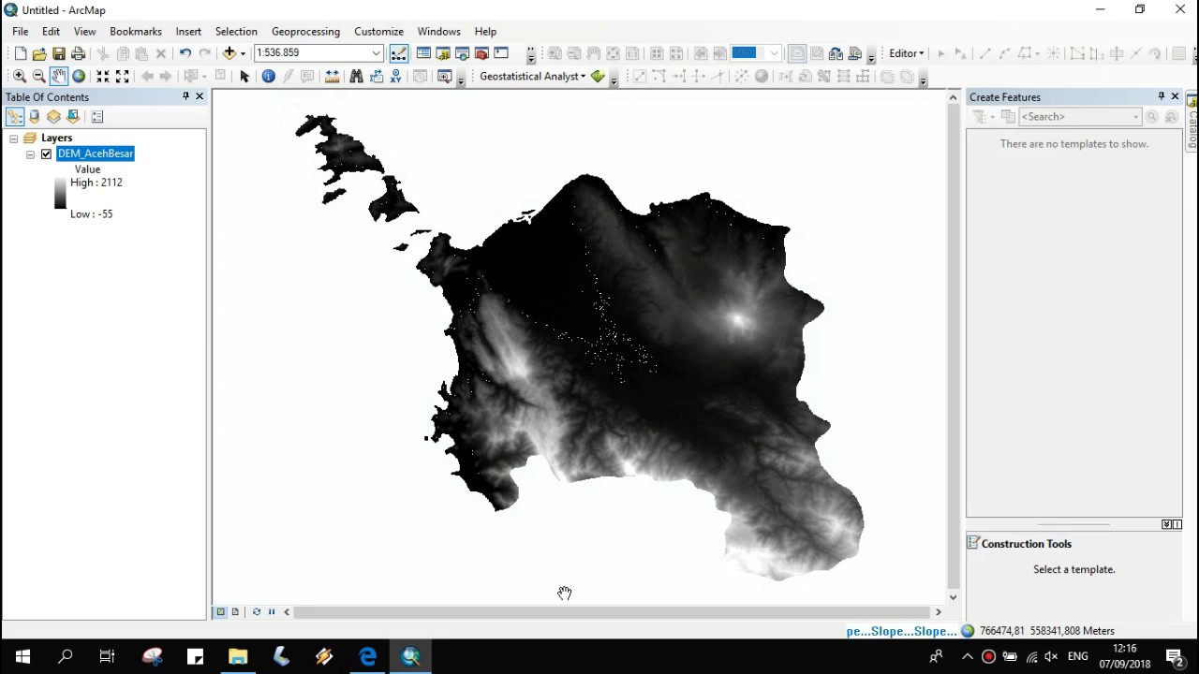Viewport: 1199px width, 674px height.
Task: List layers by selection
Action: coord(73,117)
